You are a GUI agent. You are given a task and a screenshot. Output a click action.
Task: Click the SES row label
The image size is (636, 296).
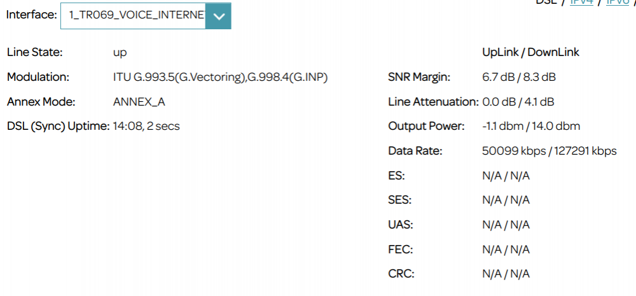click(x=399, y=200)
